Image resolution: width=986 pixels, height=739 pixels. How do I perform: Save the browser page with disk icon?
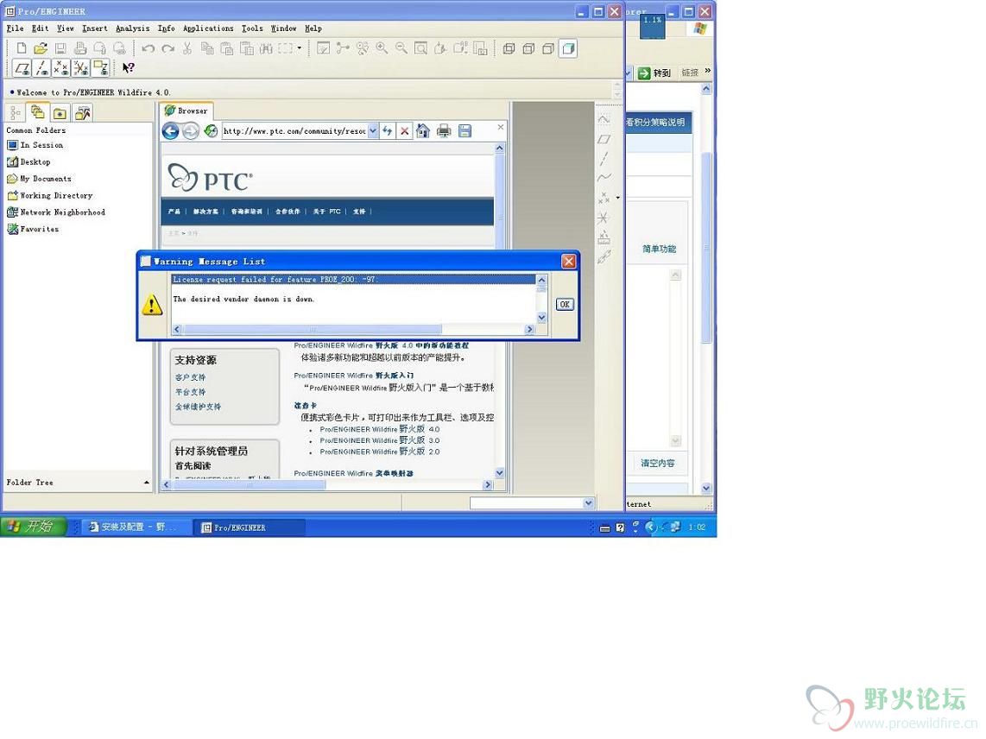pos(465,131)
